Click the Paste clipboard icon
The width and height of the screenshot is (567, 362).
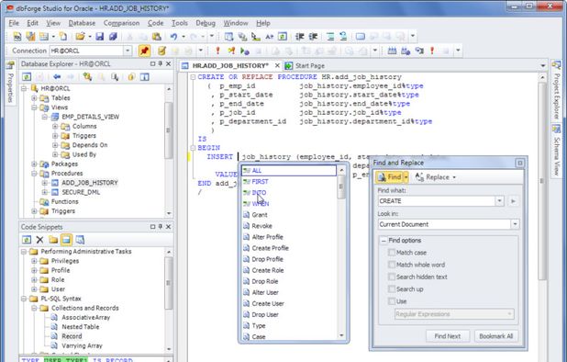click(x=157, y=37)
